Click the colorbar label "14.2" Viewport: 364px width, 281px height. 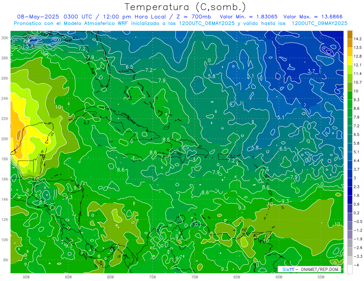coord(358,39)
